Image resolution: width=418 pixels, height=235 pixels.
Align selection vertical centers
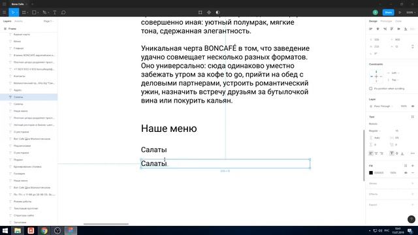click(399, 29)
